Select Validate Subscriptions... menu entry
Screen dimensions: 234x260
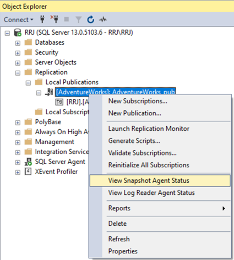(160, 153)
